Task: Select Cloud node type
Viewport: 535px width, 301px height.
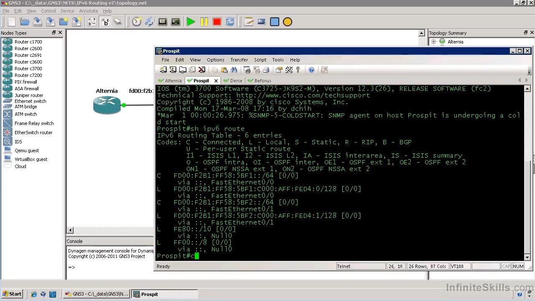Action: 20,166
